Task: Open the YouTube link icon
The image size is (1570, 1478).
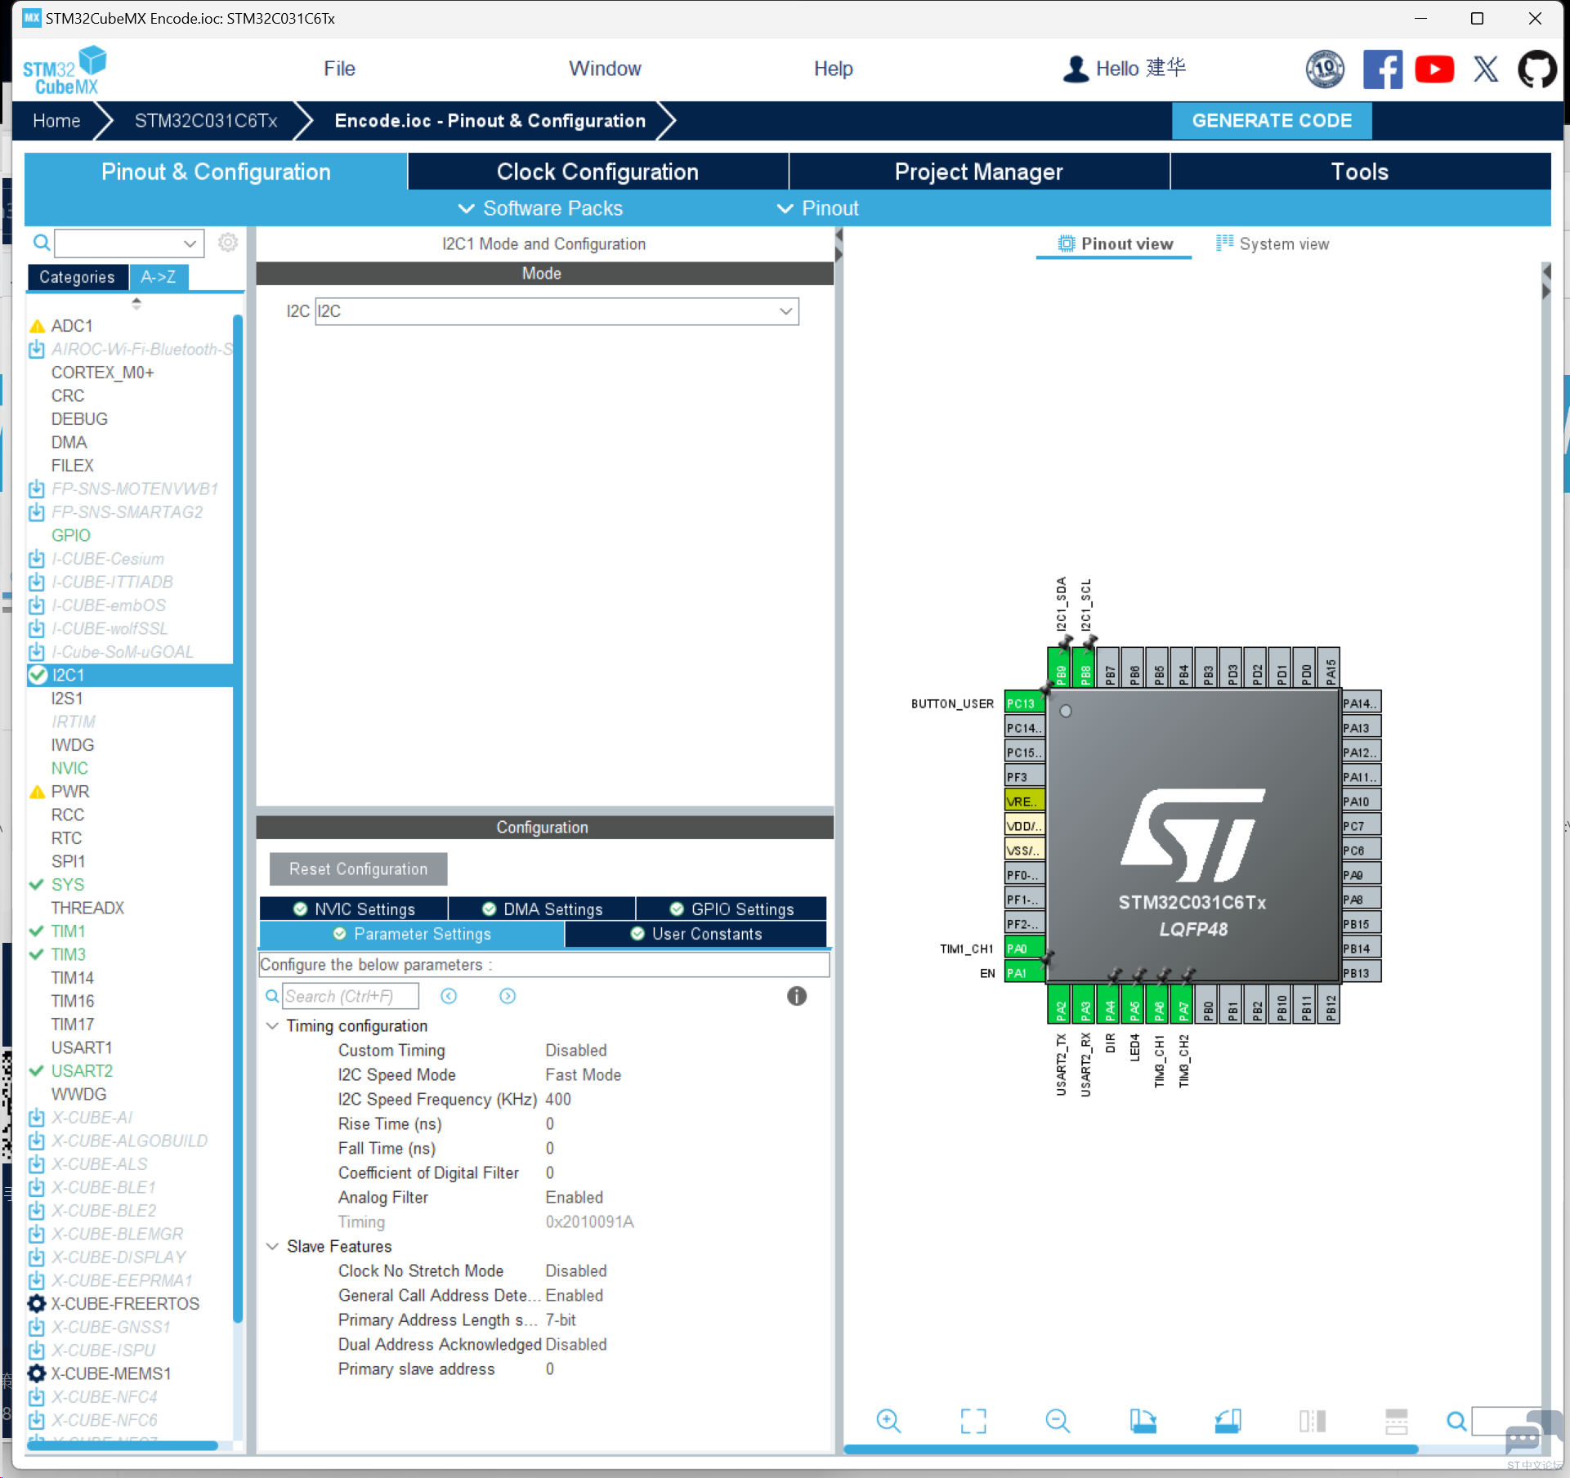Action: click(x=1434, y=69)
